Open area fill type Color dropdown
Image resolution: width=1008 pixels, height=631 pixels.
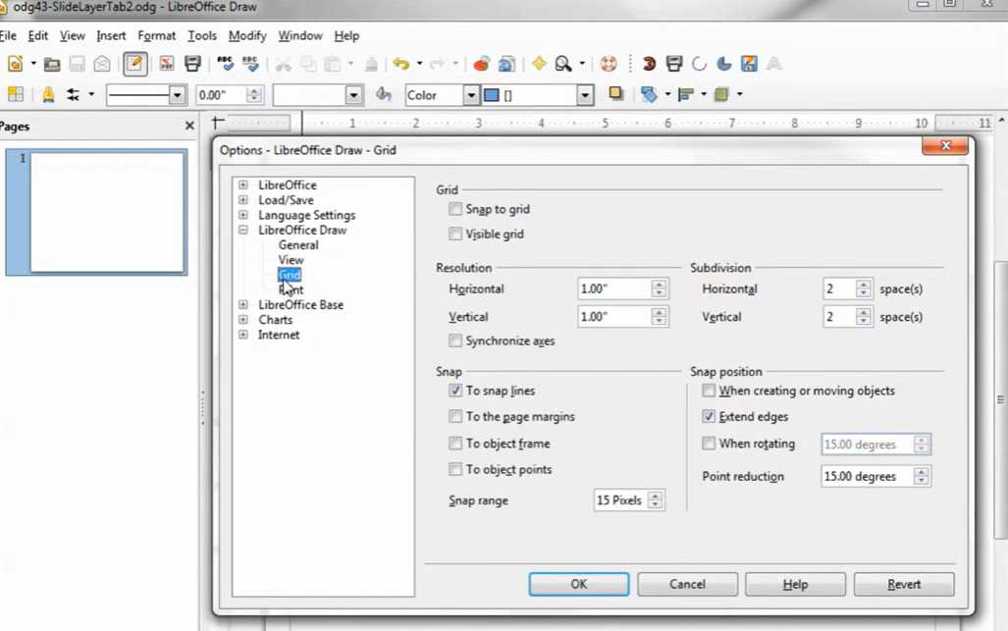tap(470, 95)
